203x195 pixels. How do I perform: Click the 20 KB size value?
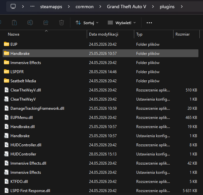click(192, 108)
